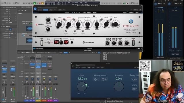Click the Parallel Mix knob
This screenshot has height=103, width=184.
(120, 43)
